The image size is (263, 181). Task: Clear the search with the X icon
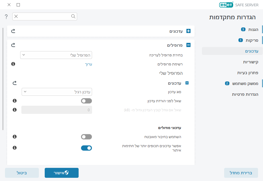pyautogui.click(x=16, y=17)
